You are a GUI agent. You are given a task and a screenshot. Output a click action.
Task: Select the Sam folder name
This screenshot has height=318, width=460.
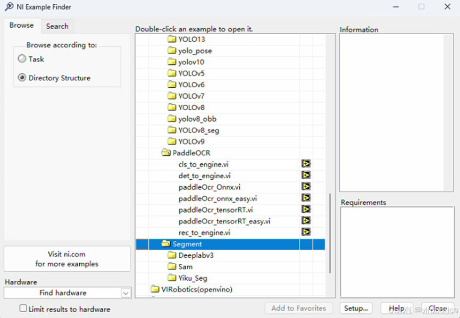tap(186, 266)
